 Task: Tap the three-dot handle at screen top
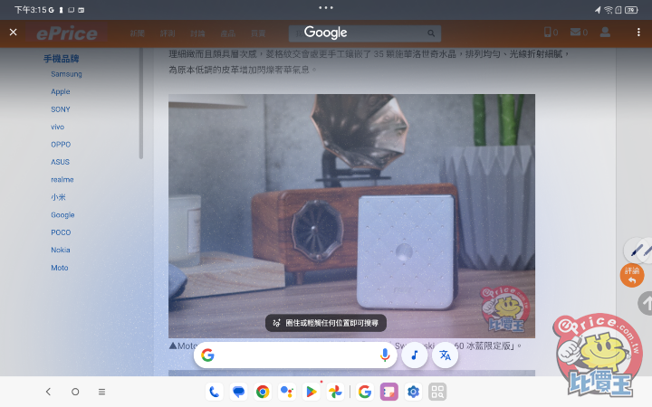pyautogui.click(x=326, y=7)
